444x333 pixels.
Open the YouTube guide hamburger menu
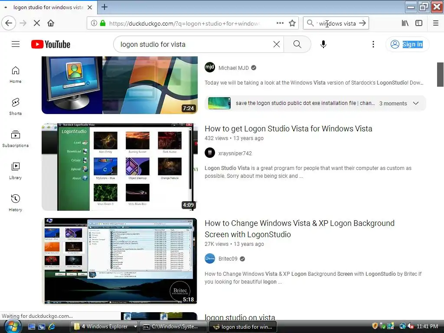tap(16, 44)
